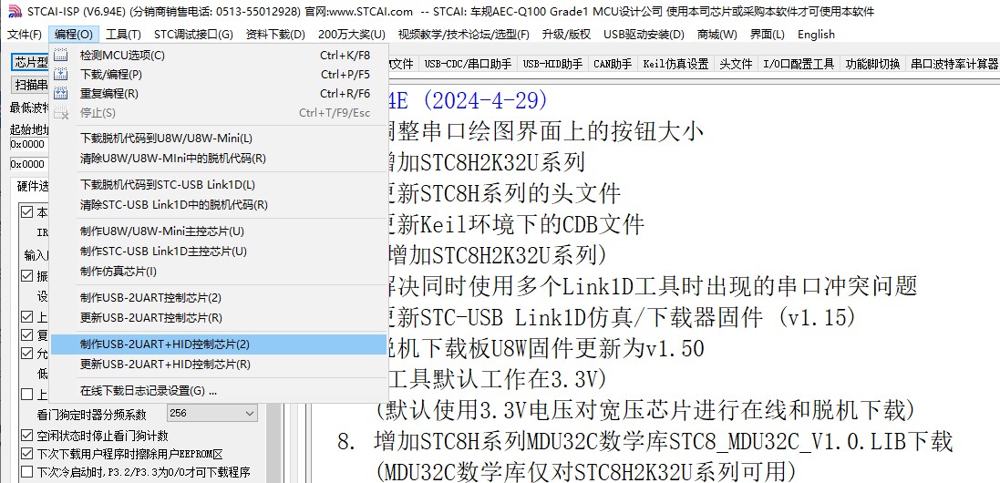Click changelog item 8 增加STC8H系列MDU32C数学库
Image resolution: width=1000 pixels, height=483 pixels.
point(664,442)
